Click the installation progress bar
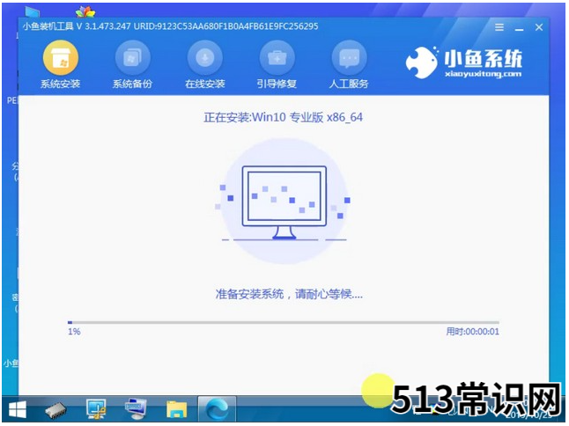This screenshot has width=569, height=426. tap(284, 322)
